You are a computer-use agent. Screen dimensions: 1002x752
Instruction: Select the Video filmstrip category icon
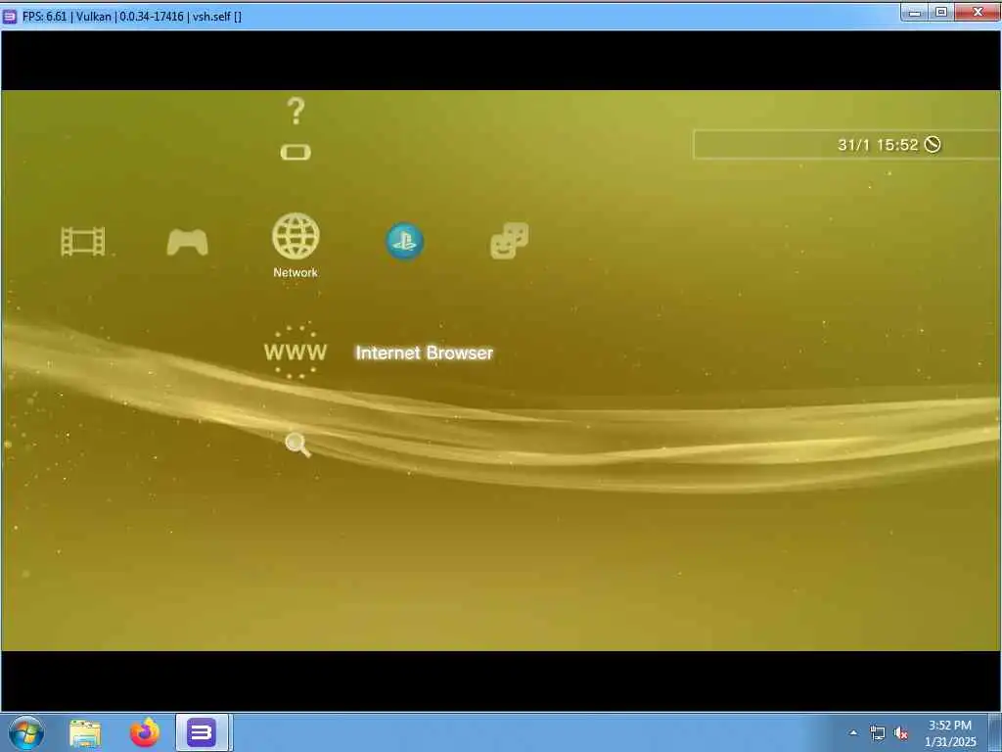click(x=83, y=242)
